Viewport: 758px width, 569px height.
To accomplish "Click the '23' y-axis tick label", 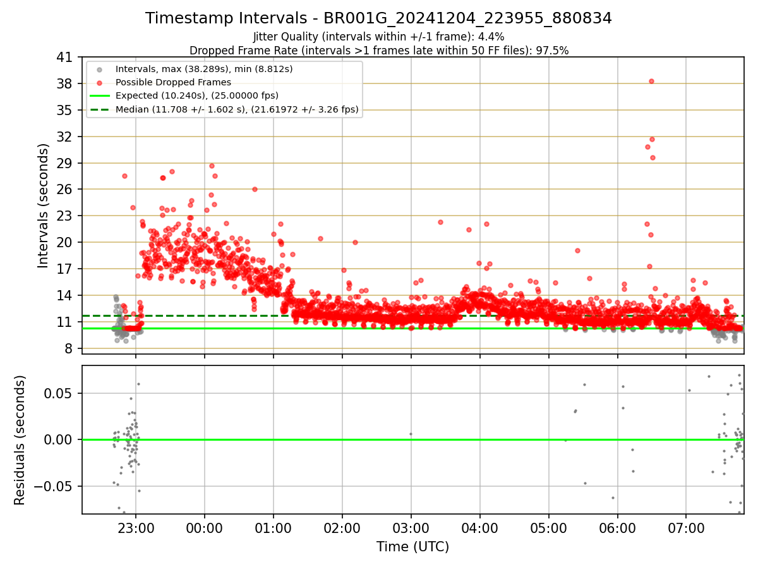I will (64, 216).
